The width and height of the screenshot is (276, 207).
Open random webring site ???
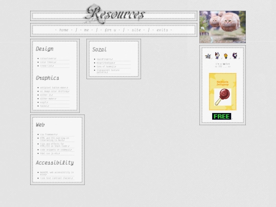click(220, 67)
